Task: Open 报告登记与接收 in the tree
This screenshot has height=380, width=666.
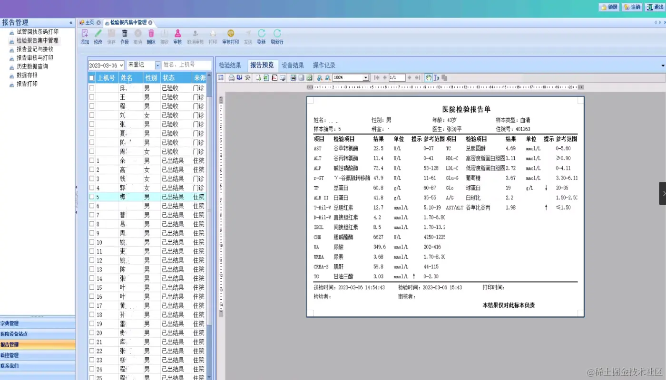Action: coord(35,49)
